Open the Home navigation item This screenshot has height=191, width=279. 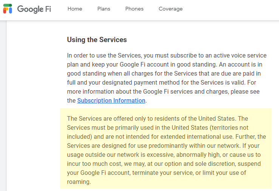(75, 9)
